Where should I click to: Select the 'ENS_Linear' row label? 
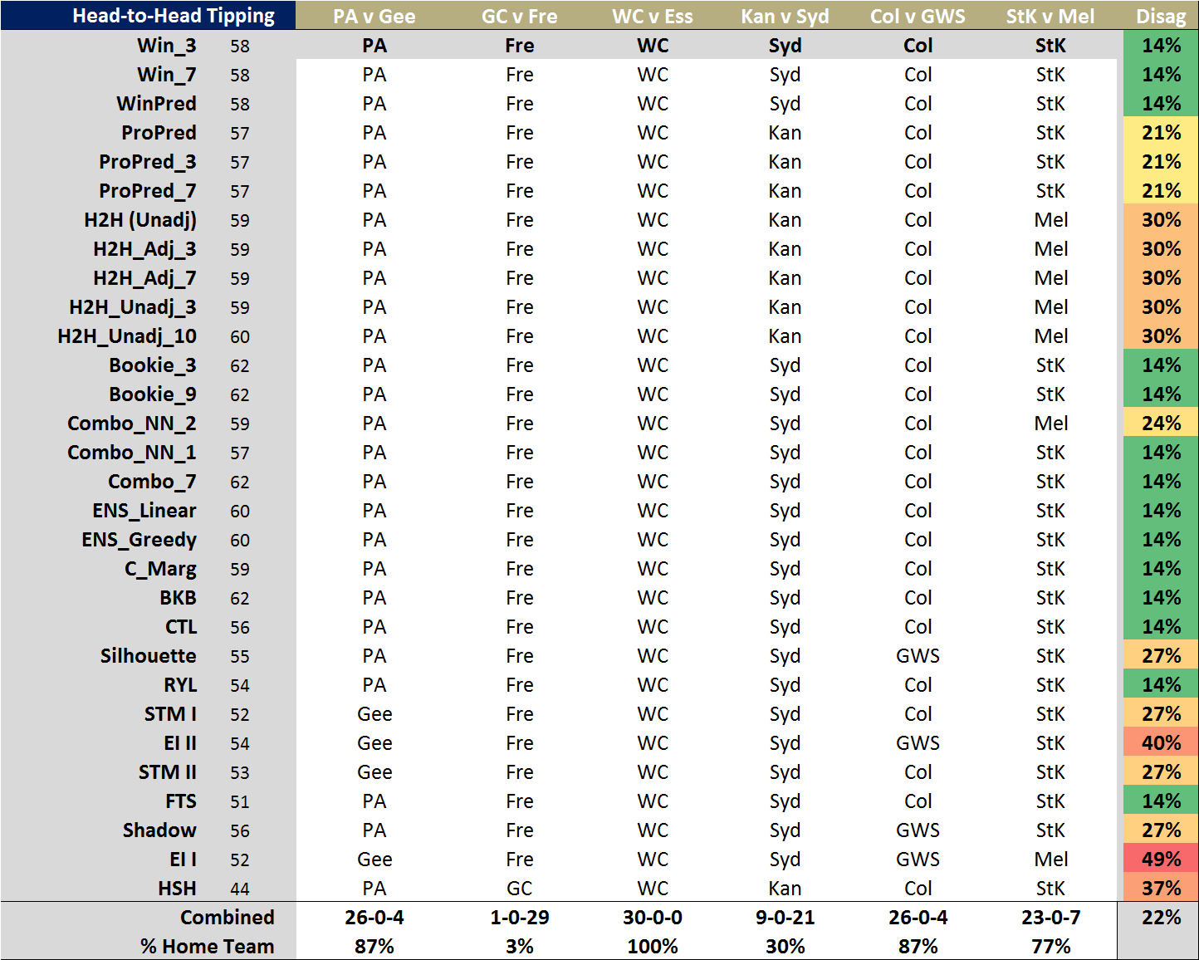144,511
